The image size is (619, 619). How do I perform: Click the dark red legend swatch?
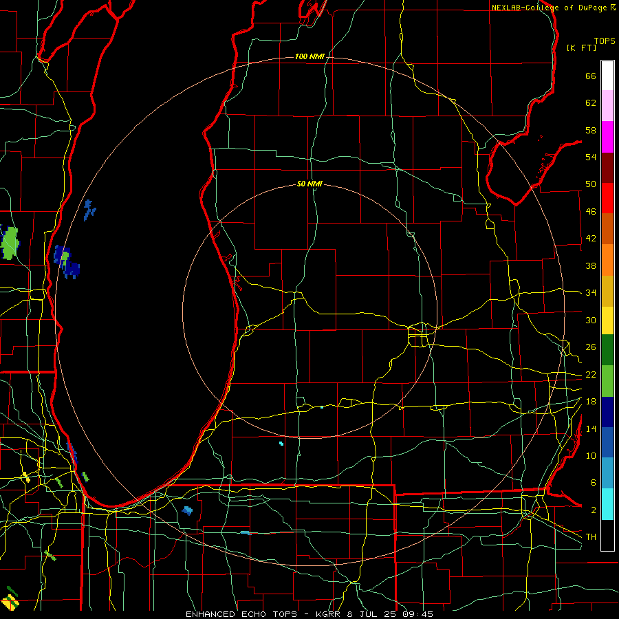[x=607, y=168]
